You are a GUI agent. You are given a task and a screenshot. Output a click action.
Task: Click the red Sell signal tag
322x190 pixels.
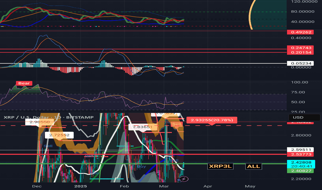pyautogui.click(x=177, y=124)
